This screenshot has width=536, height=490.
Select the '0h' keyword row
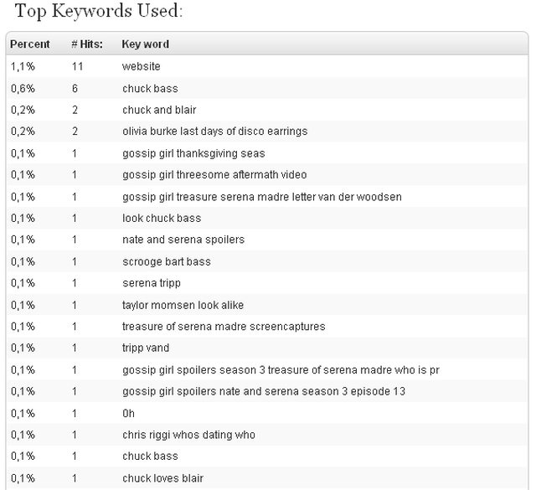point(267,414)
